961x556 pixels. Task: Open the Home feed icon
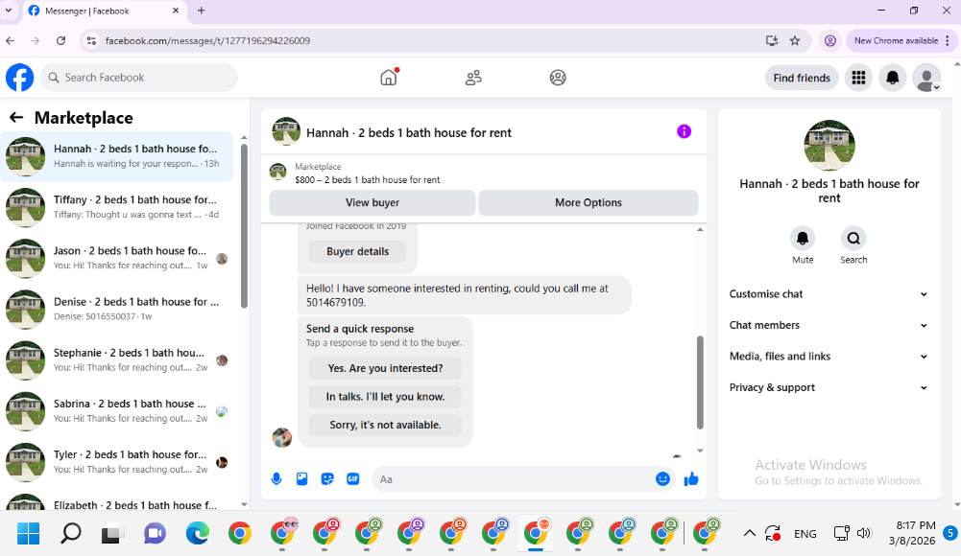tap(389, 78)
